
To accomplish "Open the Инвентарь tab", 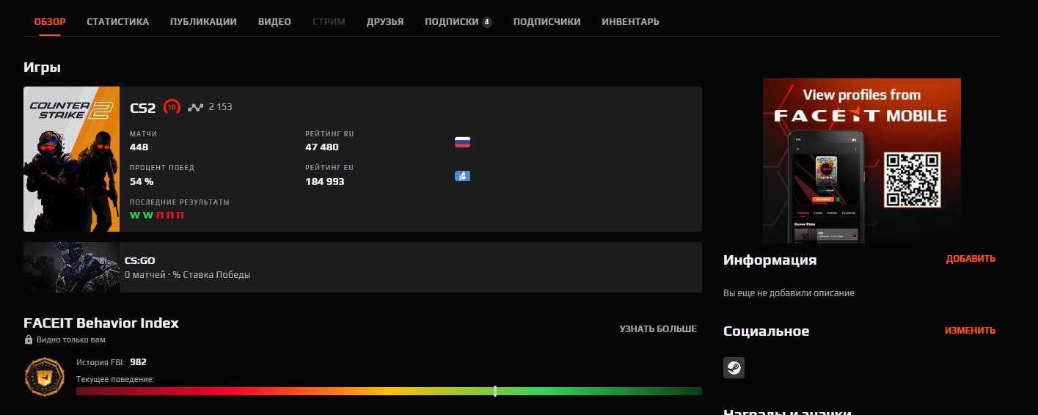I will 630,22.
